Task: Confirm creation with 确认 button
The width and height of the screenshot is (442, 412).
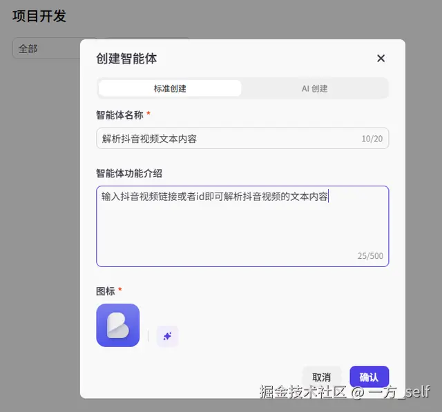Action: pyautogui.click(x=369, y=377)
